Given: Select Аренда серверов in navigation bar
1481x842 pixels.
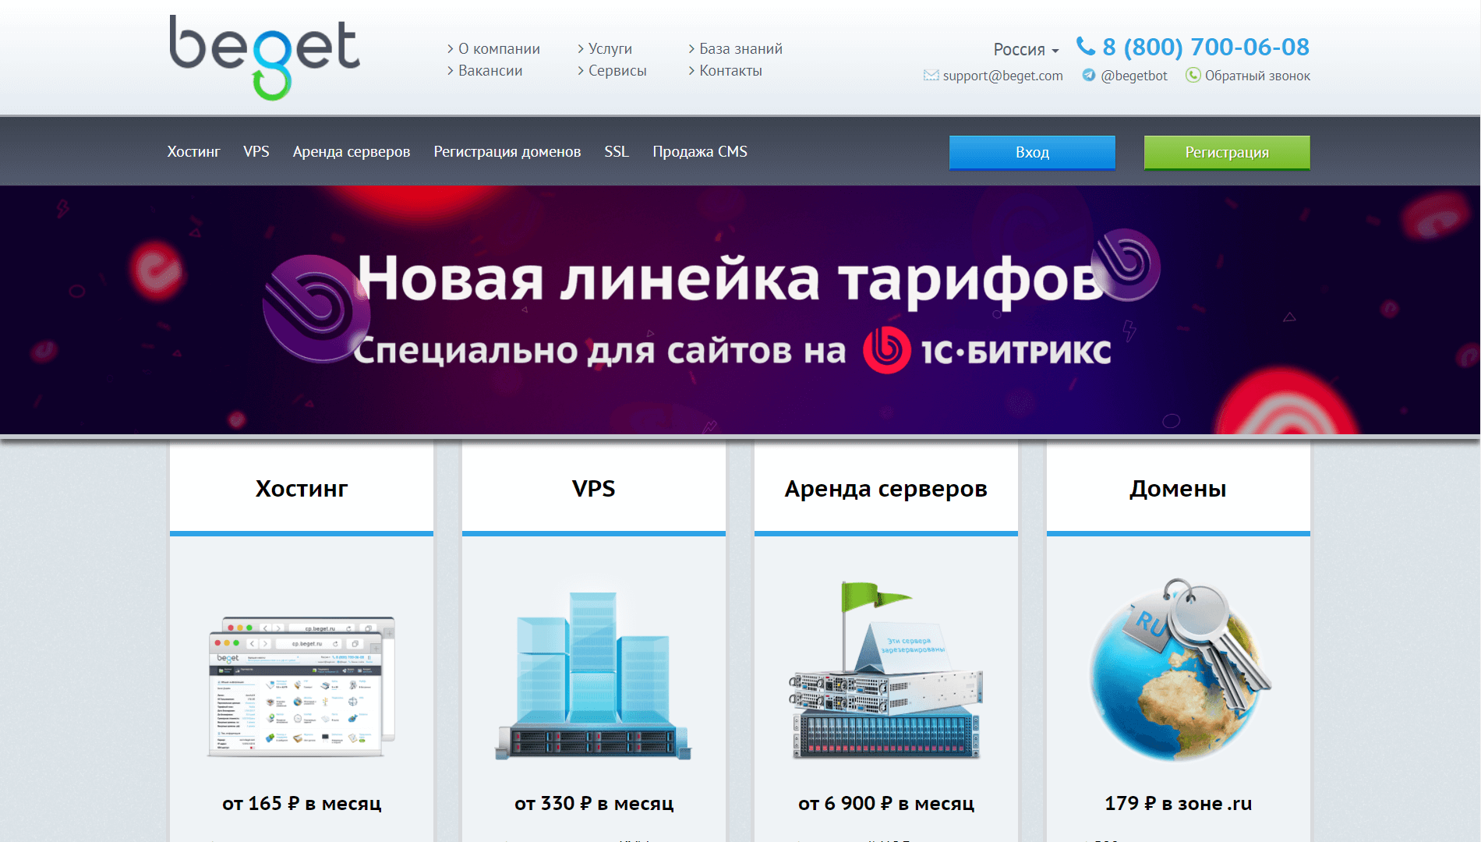Looking at the screenshot, I should pos(352,151).
